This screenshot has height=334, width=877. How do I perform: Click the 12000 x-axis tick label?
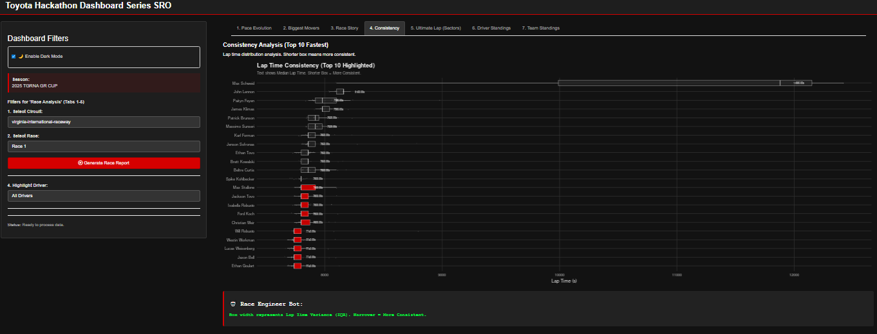794,275
